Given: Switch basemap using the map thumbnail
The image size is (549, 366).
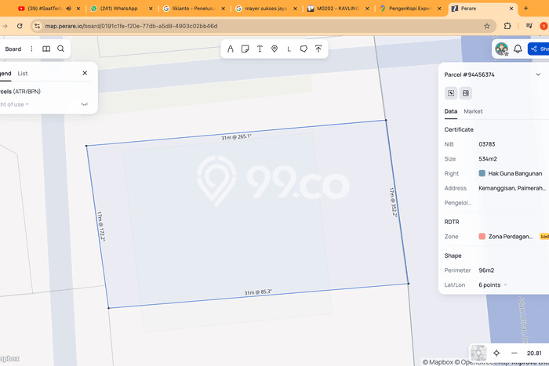Looking at the screenshot, I should [478, 353].
